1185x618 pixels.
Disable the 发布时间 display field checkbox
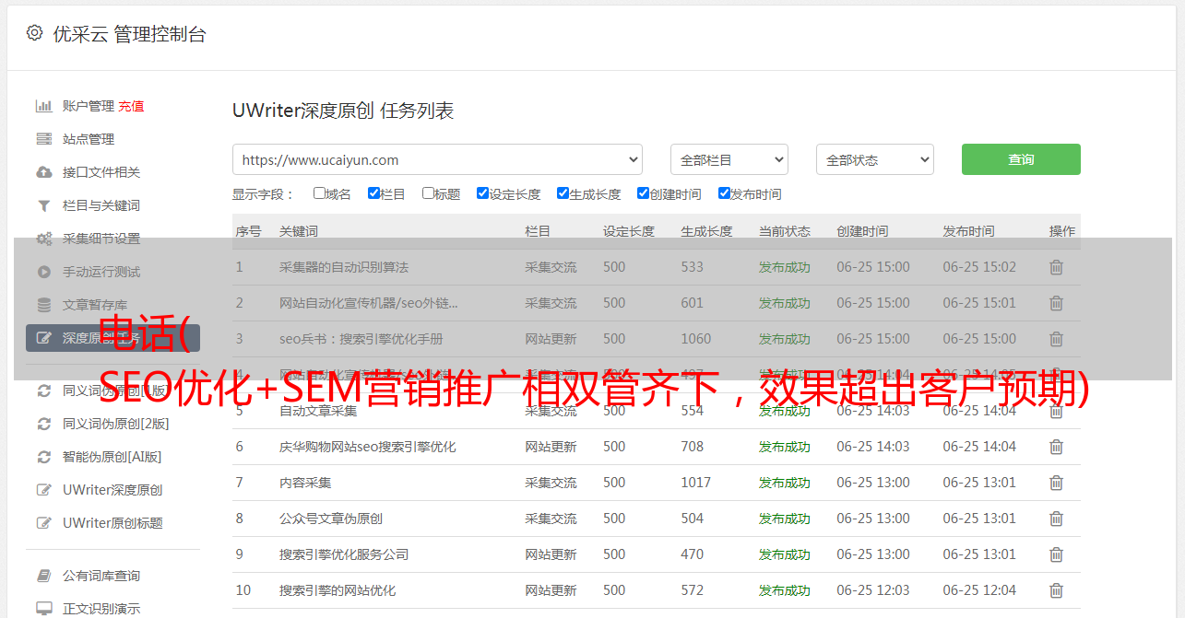[724, 193]
